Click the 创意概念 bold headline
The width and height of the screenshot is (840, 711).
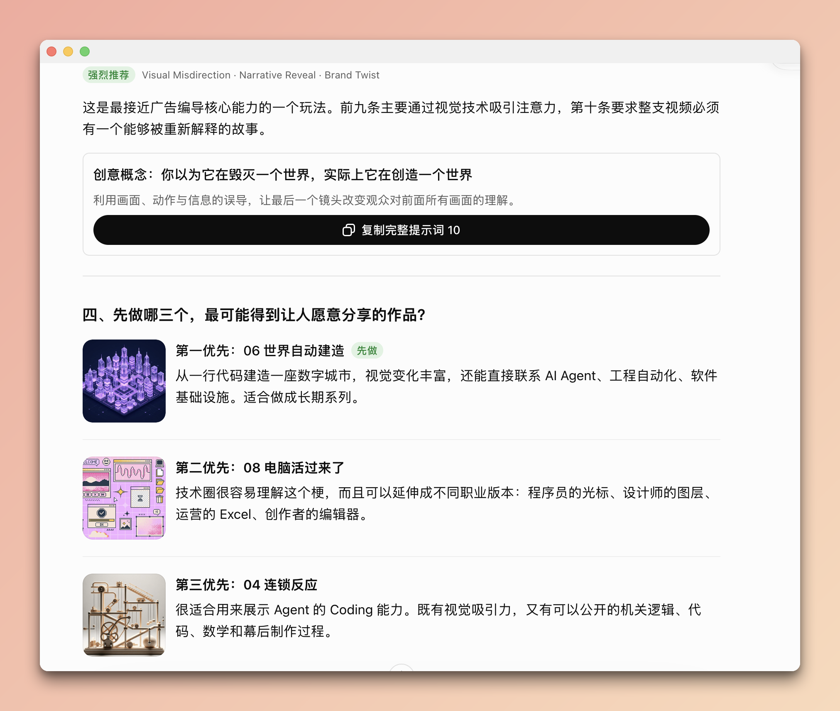(282, 175)
